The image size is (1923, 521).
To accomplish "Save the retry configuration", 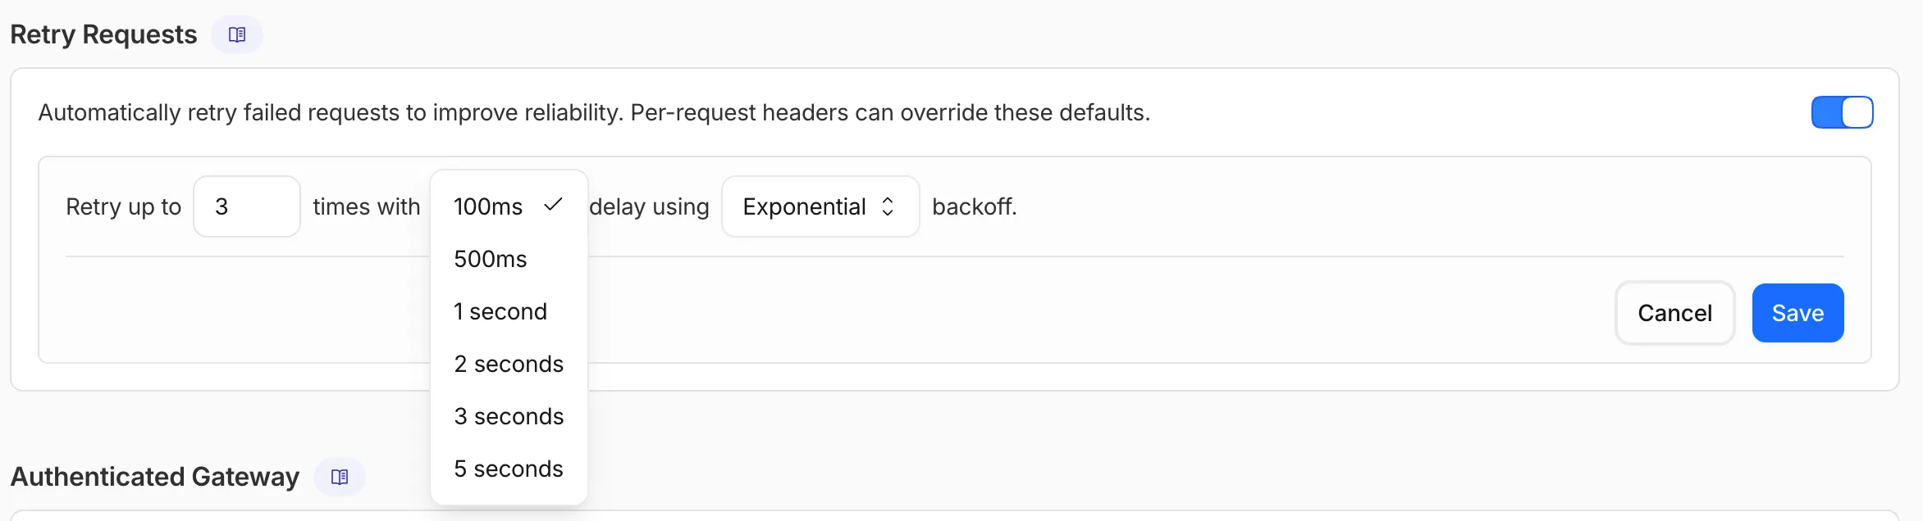I will 1797,312.
